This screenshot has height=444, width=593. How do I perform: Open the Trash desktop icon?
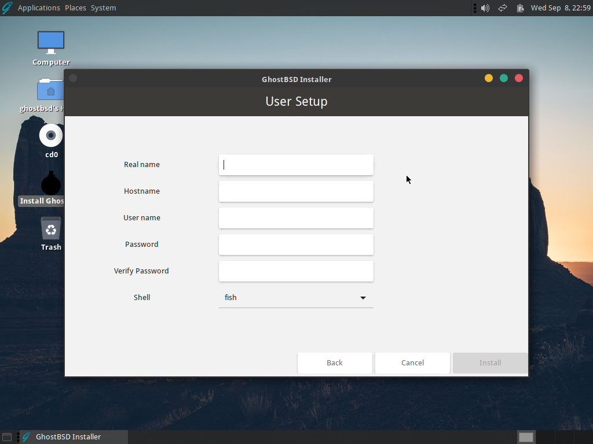click(51, 234)
